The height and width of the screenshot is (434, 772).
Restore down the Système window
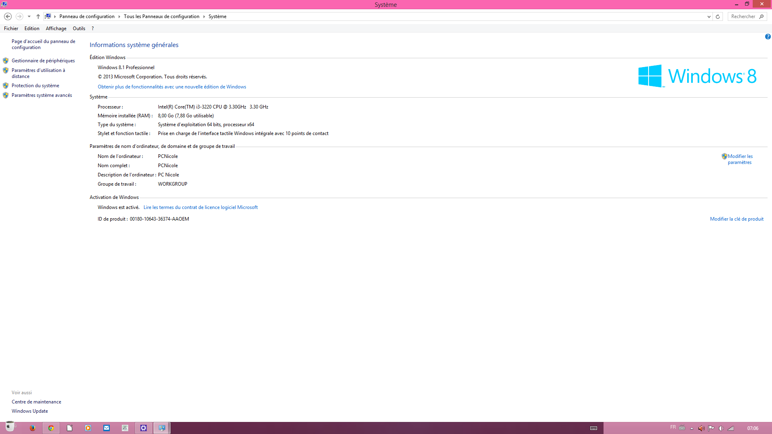click(x=747, y=4)
